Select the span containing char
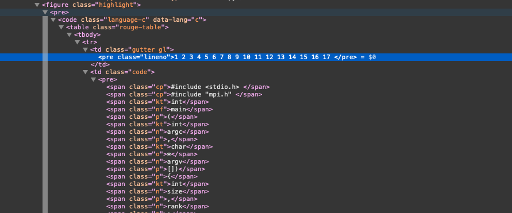This screenshot has width=512, height=213. [x=160, y=147]
